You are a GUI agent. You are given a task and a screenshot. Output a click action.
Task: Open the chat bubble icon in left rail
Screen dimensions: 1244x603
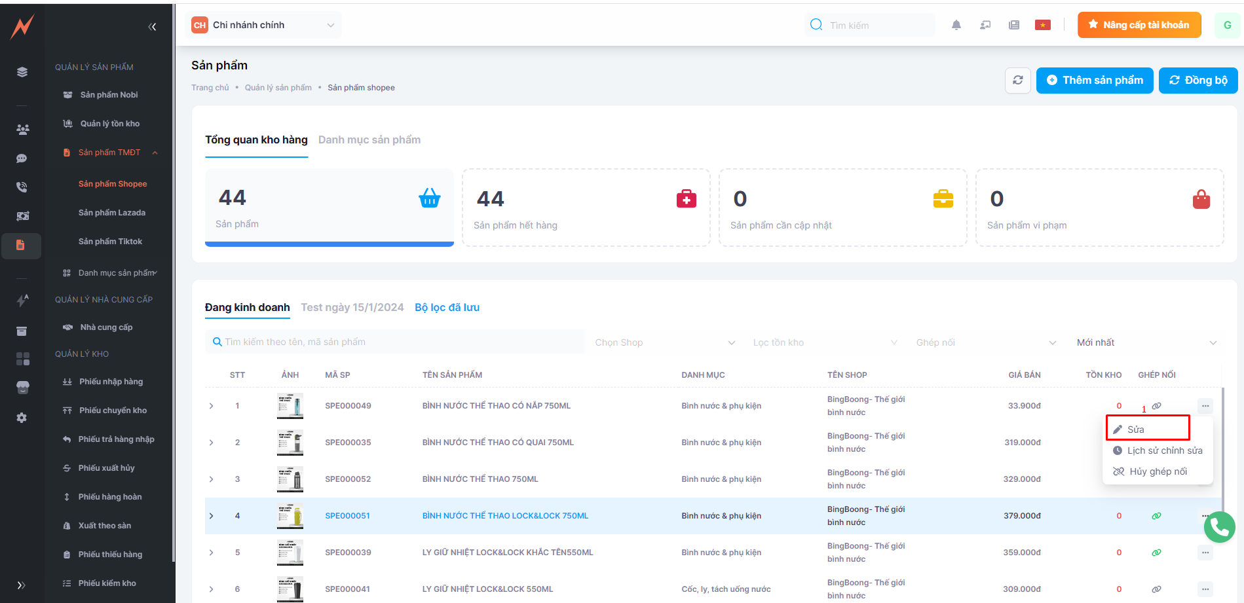tap(22, 158)
